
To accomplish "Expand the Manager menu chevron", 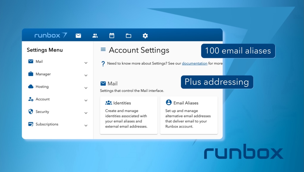I will pos(86,75).
